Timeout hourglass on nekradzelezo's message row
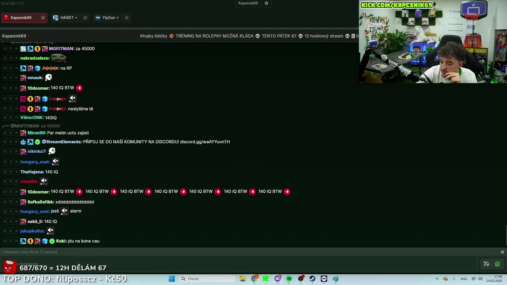 11,58
